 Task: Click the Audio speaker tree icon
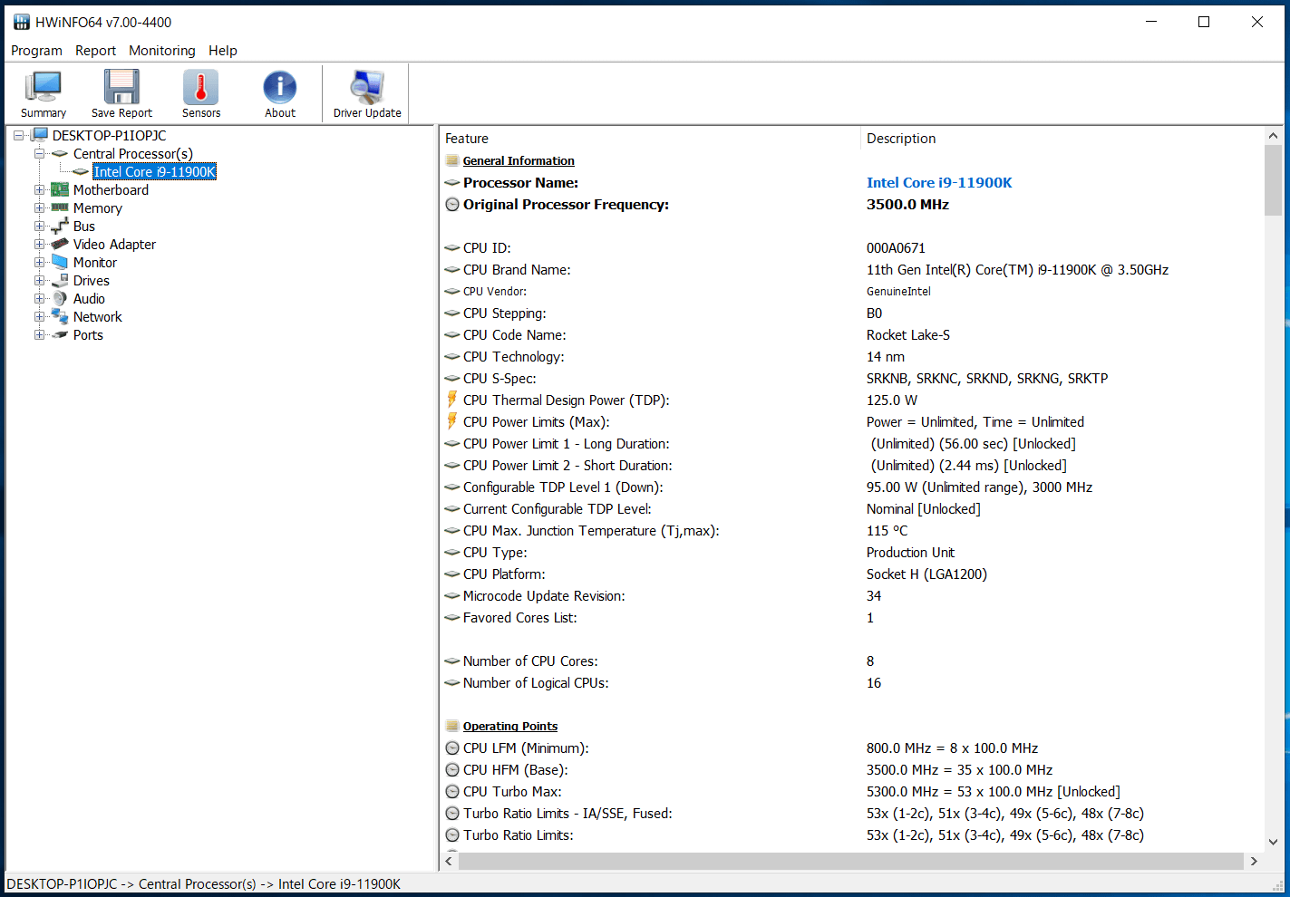pyautogui.click(x=60, y=298)
